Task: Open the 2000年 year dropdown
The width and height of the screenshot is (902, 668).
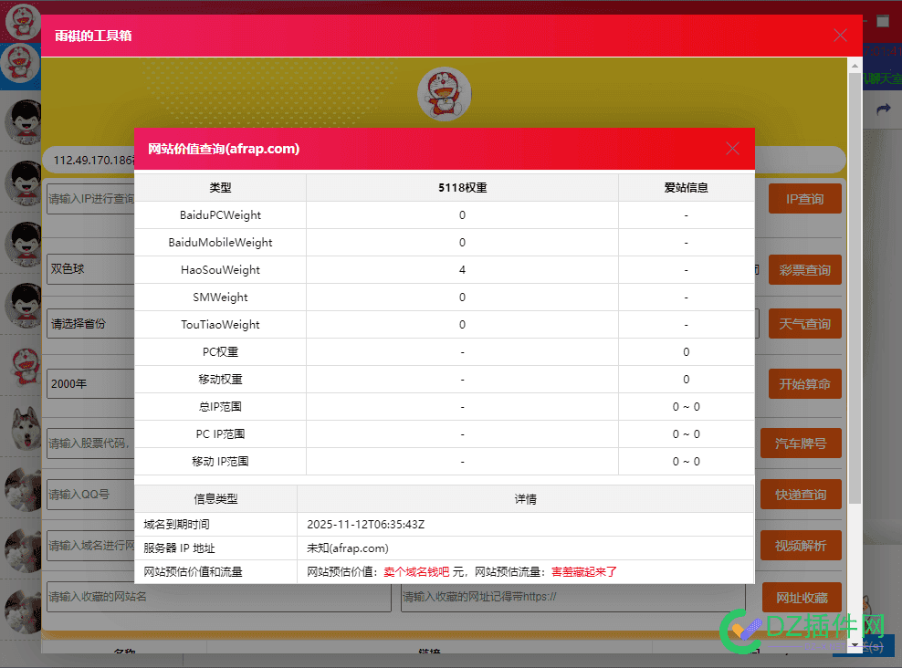Action: click(x=91, y=383)
